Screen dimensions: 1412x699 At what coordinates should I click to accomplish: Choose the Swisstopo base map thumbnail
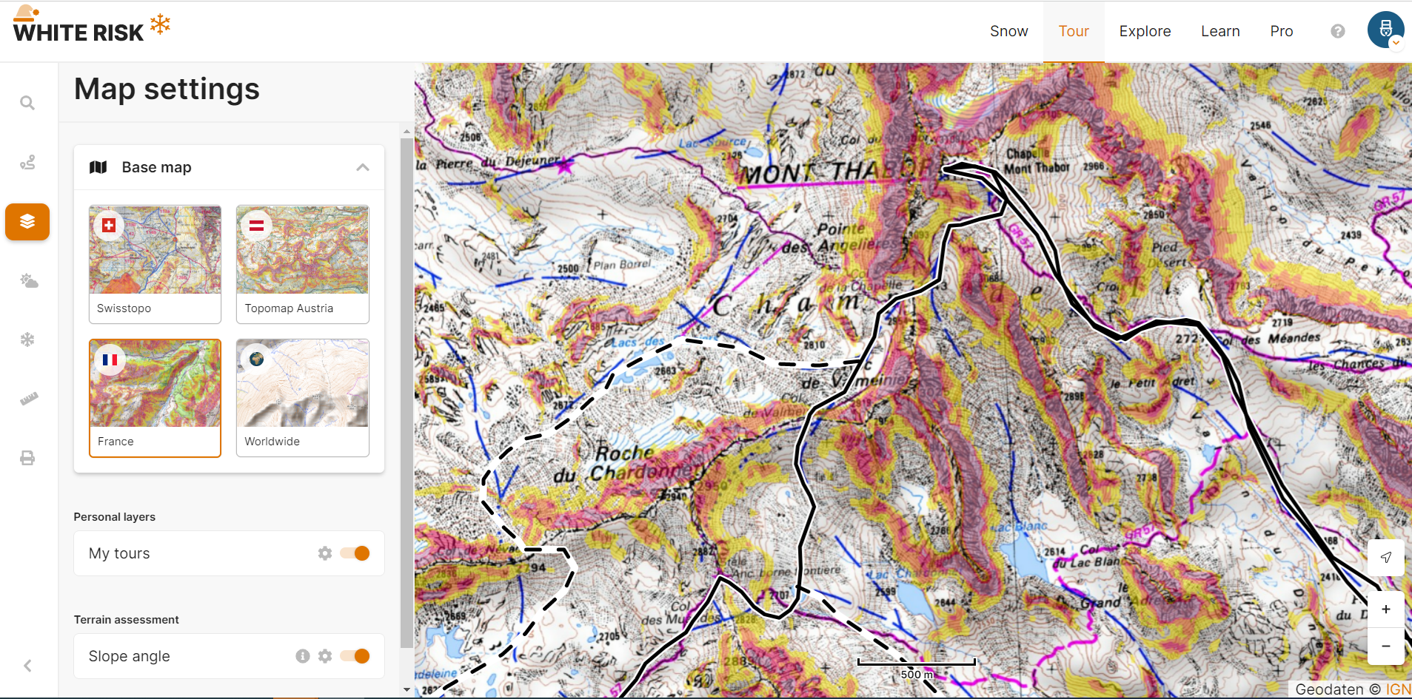[x=155, y=264]
